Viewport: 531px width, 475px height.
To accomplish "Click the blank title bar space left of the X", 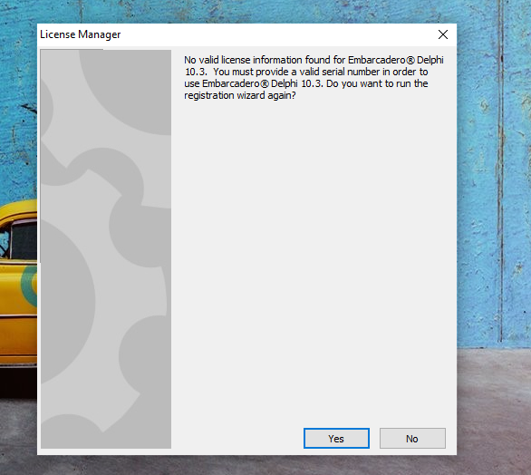I will pyautogui.click(x=276, y=34).
